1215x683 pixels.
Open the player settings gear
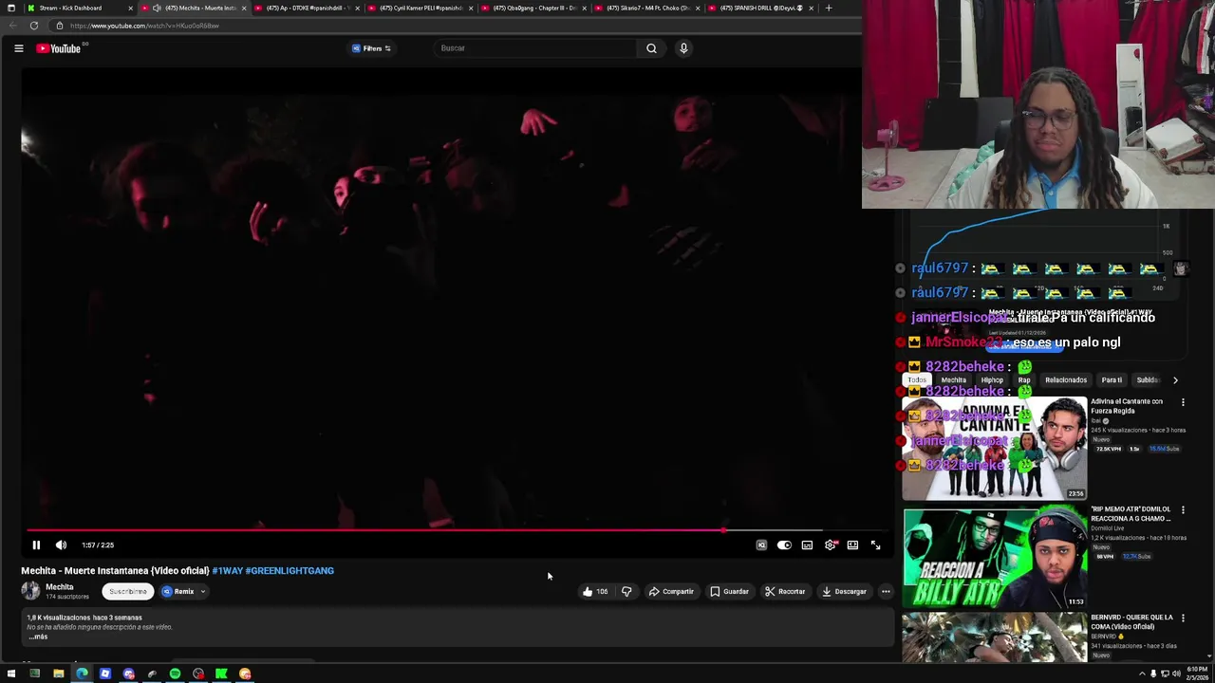click(831, 545)
